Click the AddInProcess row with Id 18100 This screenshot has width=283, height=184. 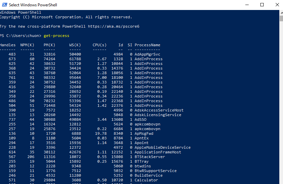click(148, 78)
